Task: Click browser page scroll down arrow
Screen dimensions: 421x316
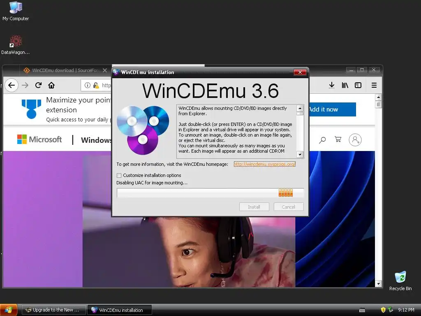Action: pyautogui.click(x=378, y=284)
